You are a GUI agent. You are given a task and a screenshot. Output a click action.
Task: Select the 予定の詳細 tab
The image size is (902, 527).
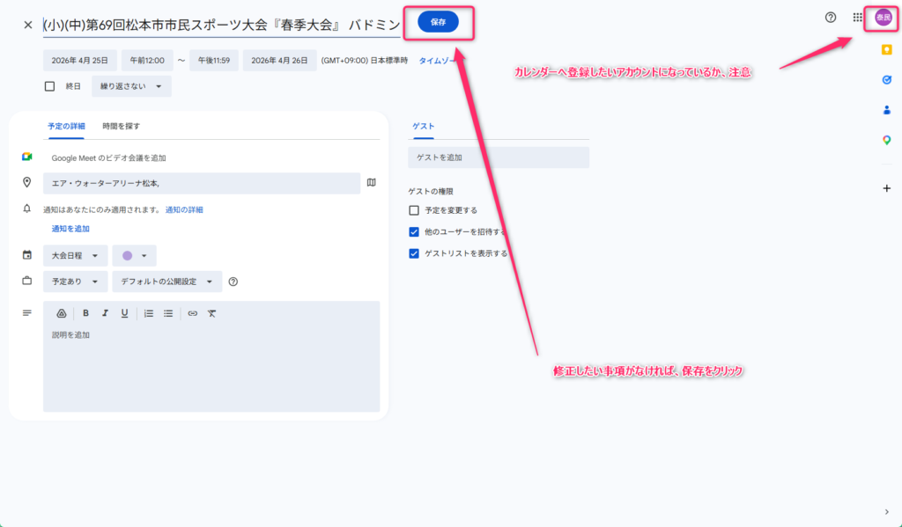pyautogui.click(x=66, y=127)
